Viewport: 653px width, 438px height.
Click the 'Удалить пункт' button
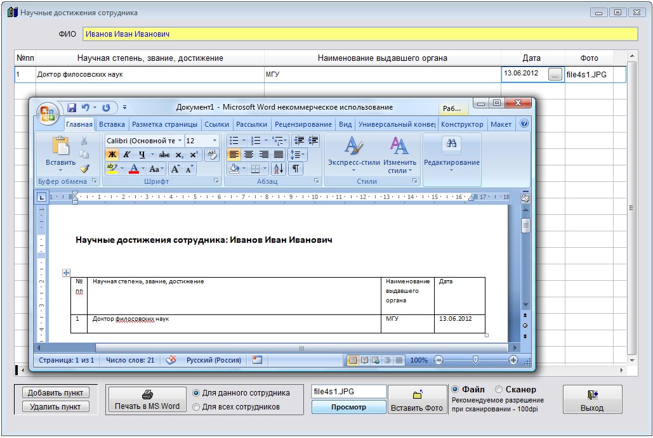pos(55,407)
